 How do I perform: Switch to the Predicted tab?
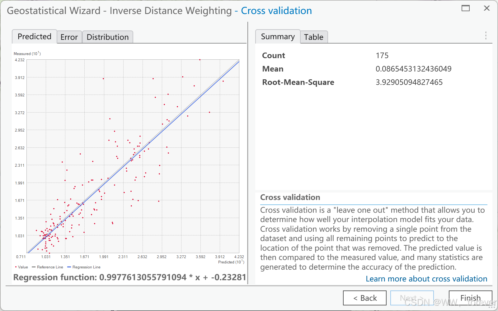tap(35, 37)
